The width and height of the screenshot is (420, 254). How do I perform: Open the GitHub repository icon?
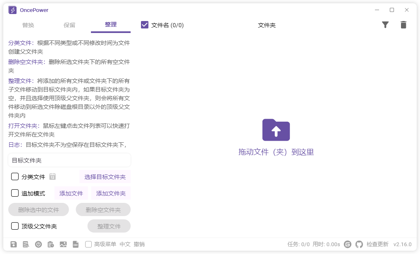pyautogui.click(x=359, y=244)
